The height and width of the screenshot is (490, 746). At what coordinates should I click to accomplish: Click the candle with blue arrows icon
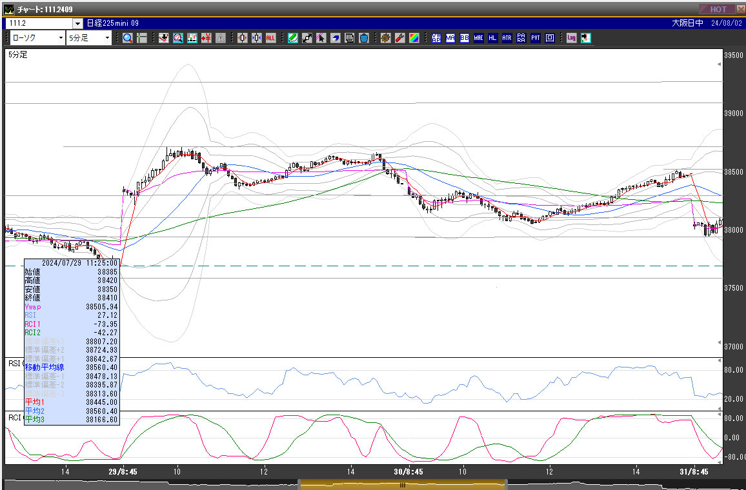click(257, 38)
